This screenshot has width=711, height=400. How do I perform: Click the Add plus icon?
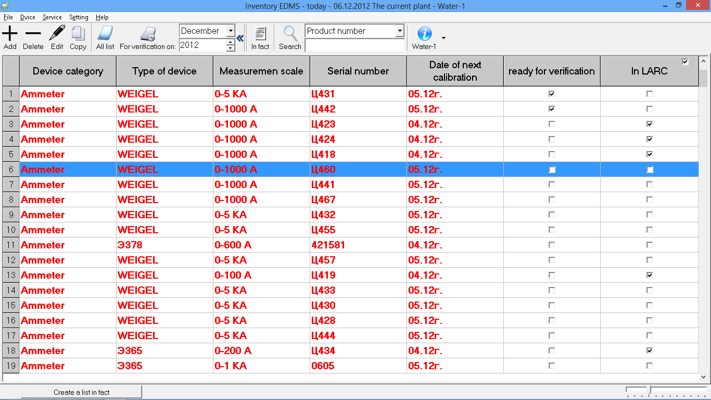click(x=10, y=34)
